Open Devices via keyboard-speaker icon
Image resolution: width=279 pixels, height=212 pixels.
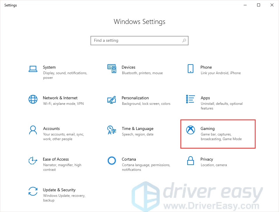click(x=112, y=69)
